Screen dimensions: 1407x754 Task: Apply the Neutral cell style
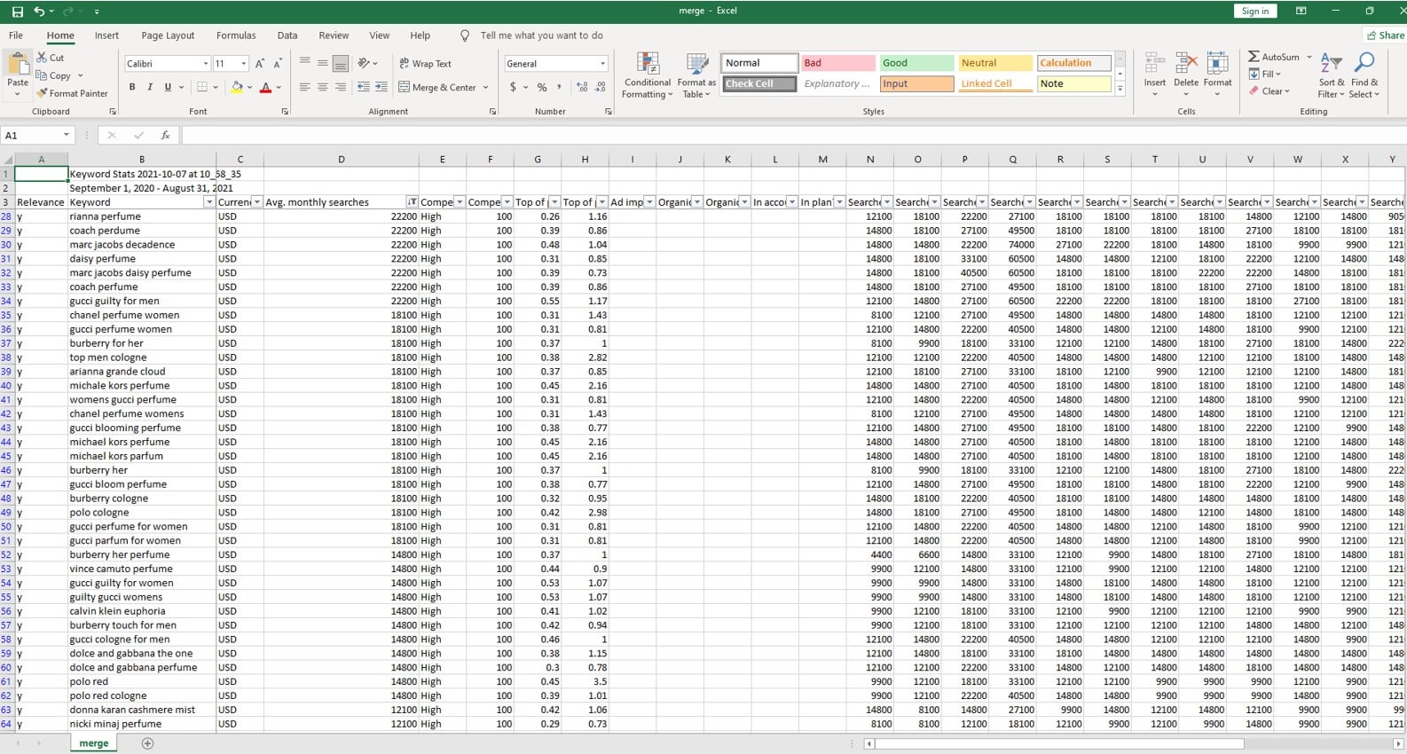tap(995, 63)
